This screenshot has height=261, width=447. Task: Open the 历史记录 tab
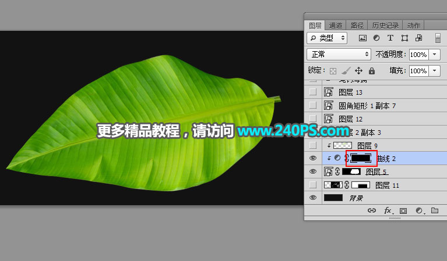pos(385,26)
